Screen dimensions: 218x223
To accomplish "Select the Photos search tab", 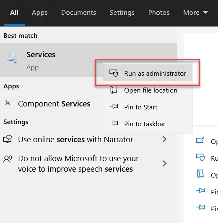I will coord(159,13).
